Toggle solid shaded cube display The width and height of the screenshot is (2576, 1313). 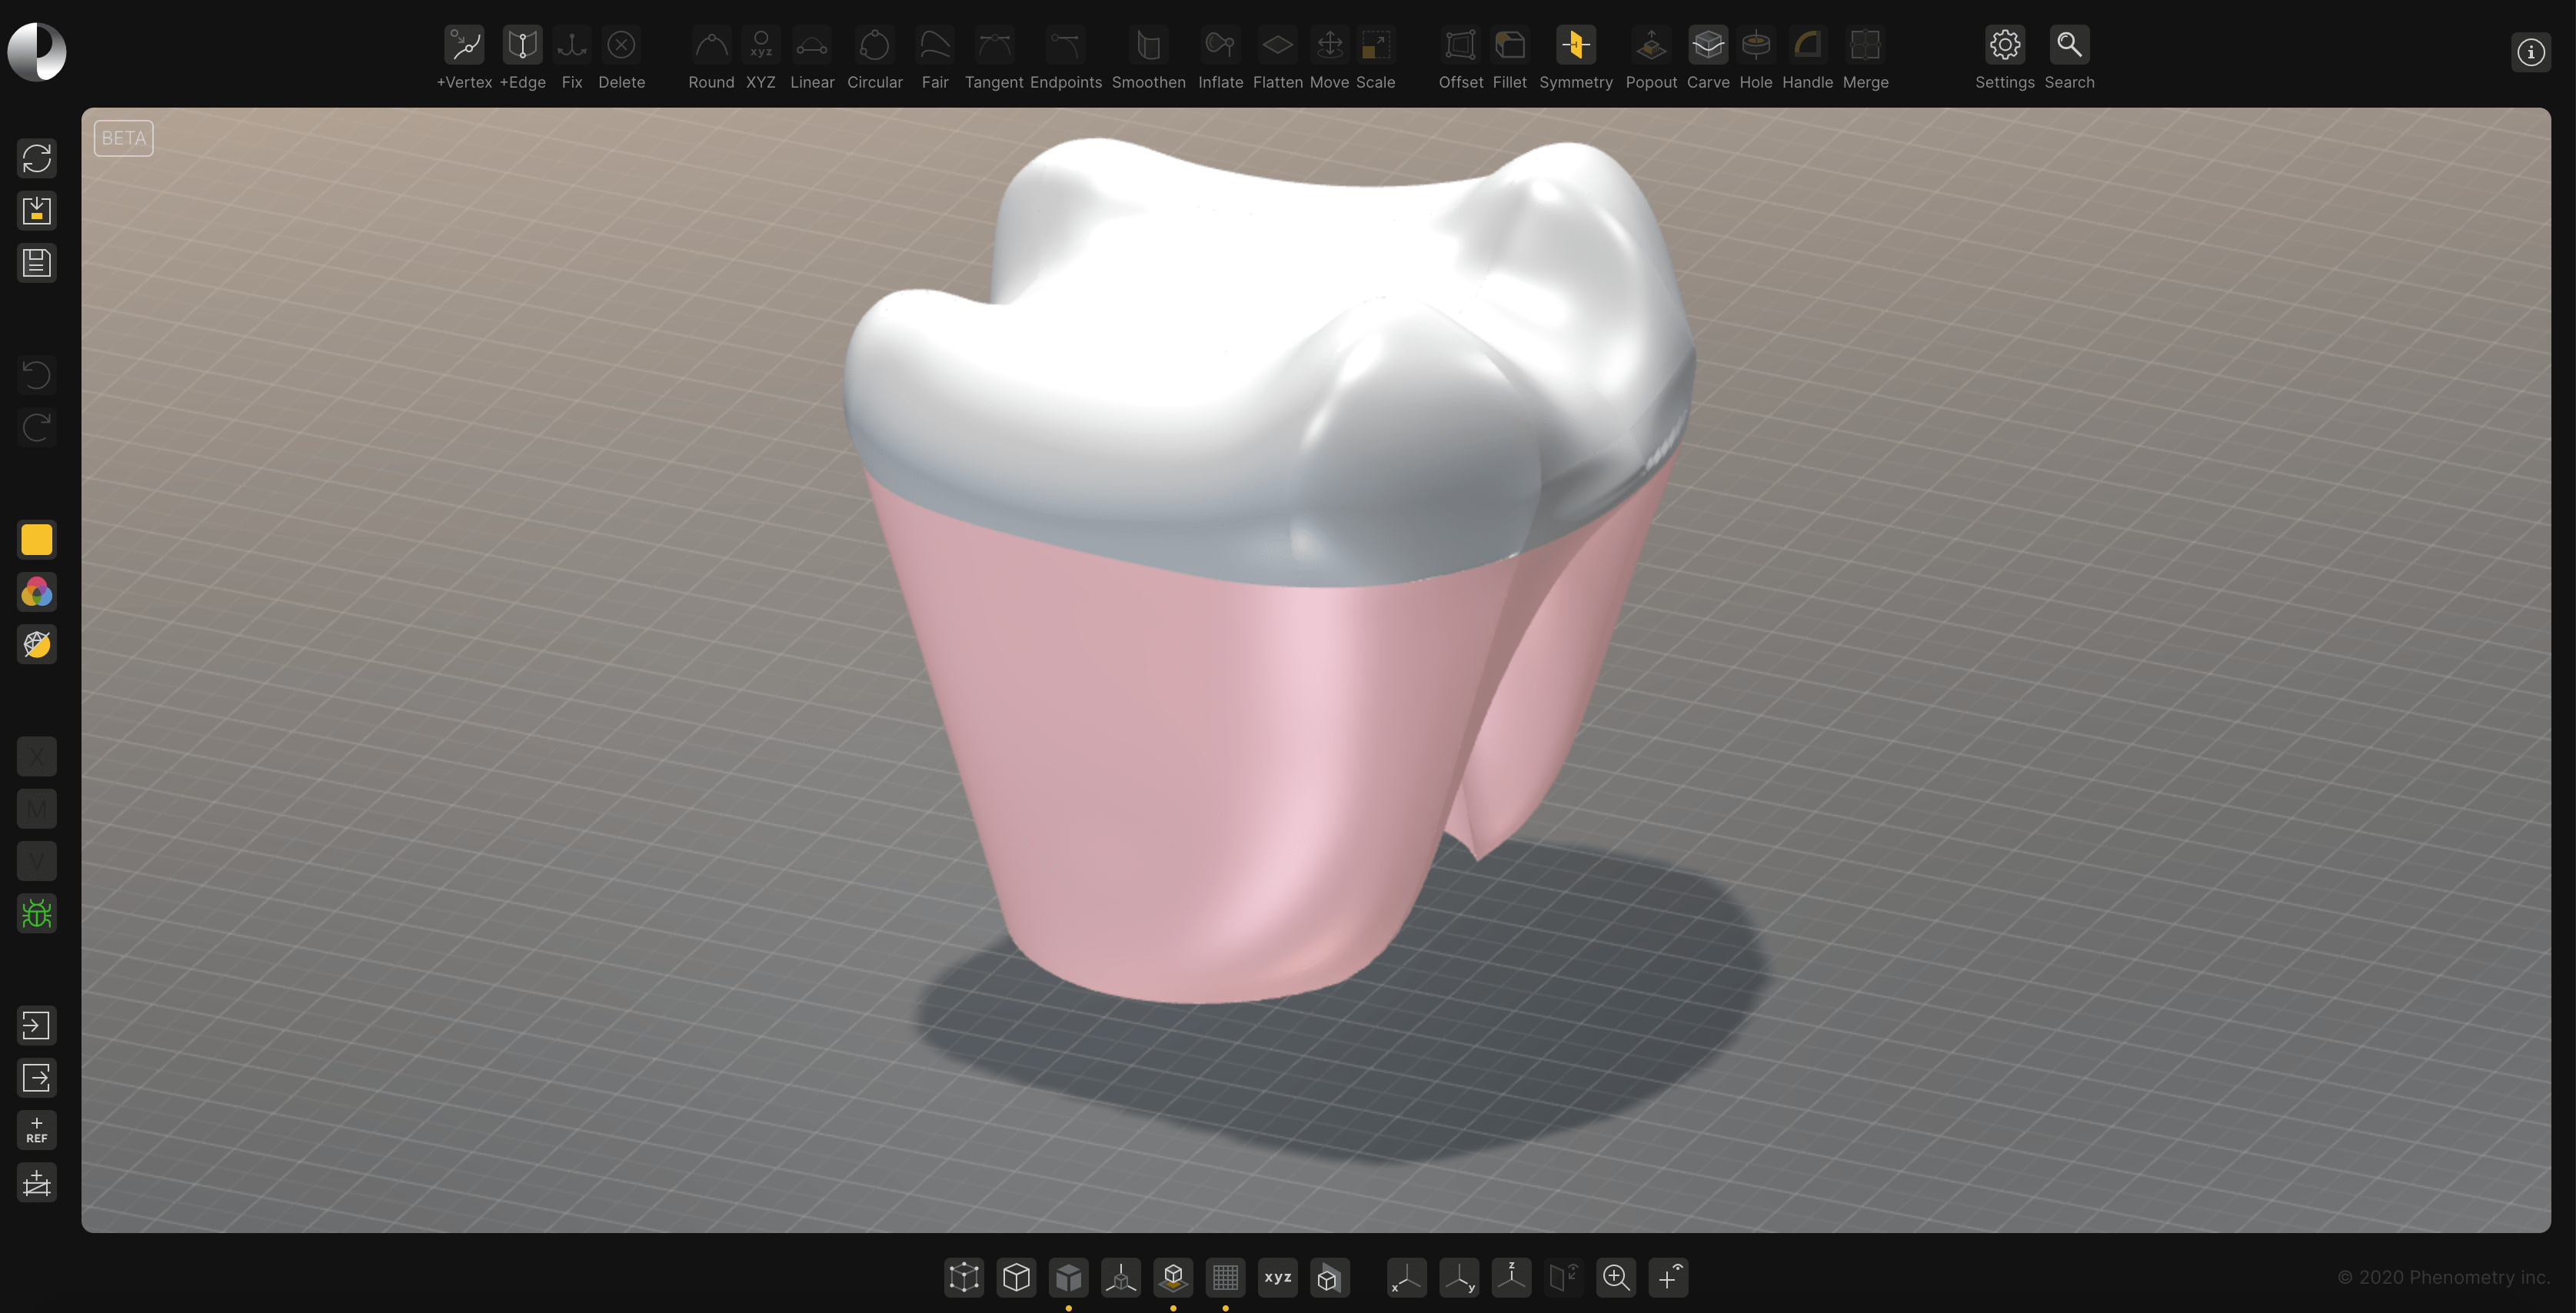click(x=1069, y=1277)
